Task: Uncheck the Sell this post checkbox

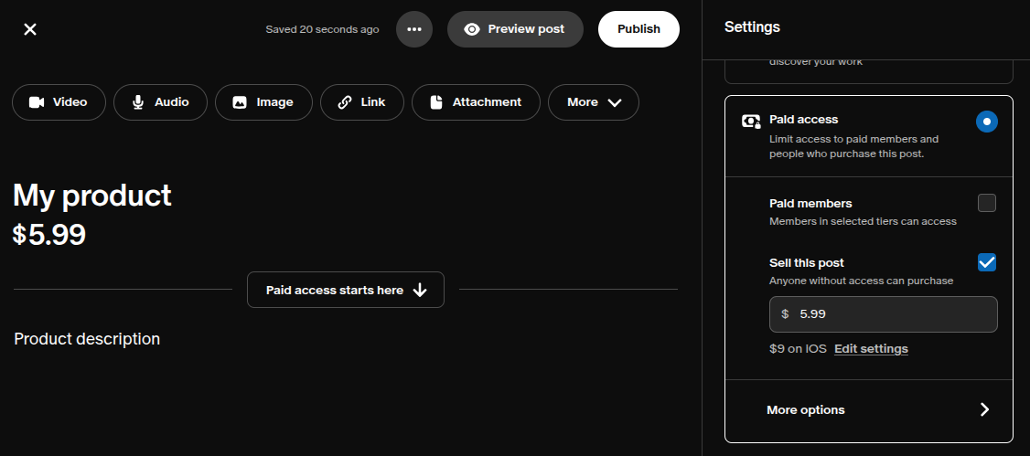Action: (x=986, y=262)
